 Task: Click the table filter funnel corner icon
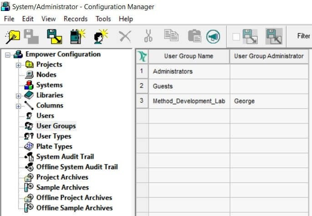click(x=142, y=56)
